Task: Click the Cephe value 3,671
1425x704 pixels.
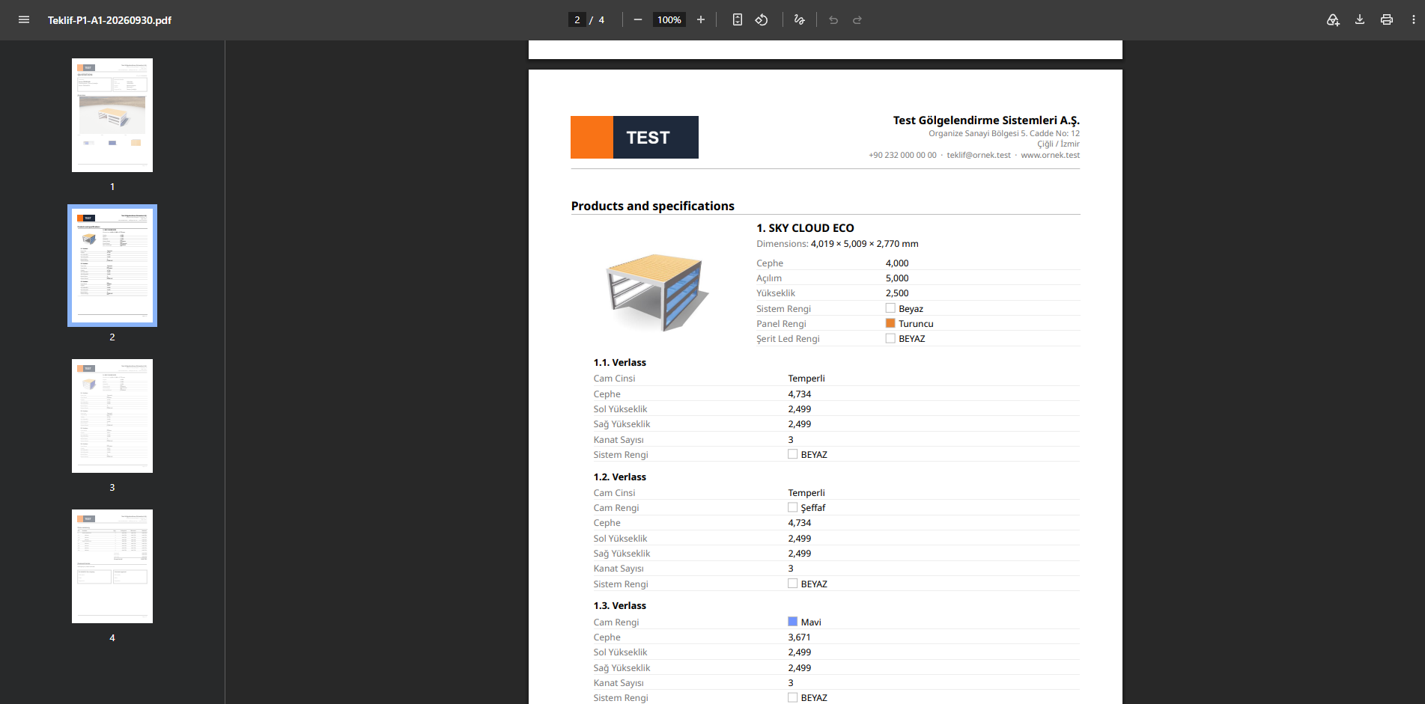Action: coord(799,637)
